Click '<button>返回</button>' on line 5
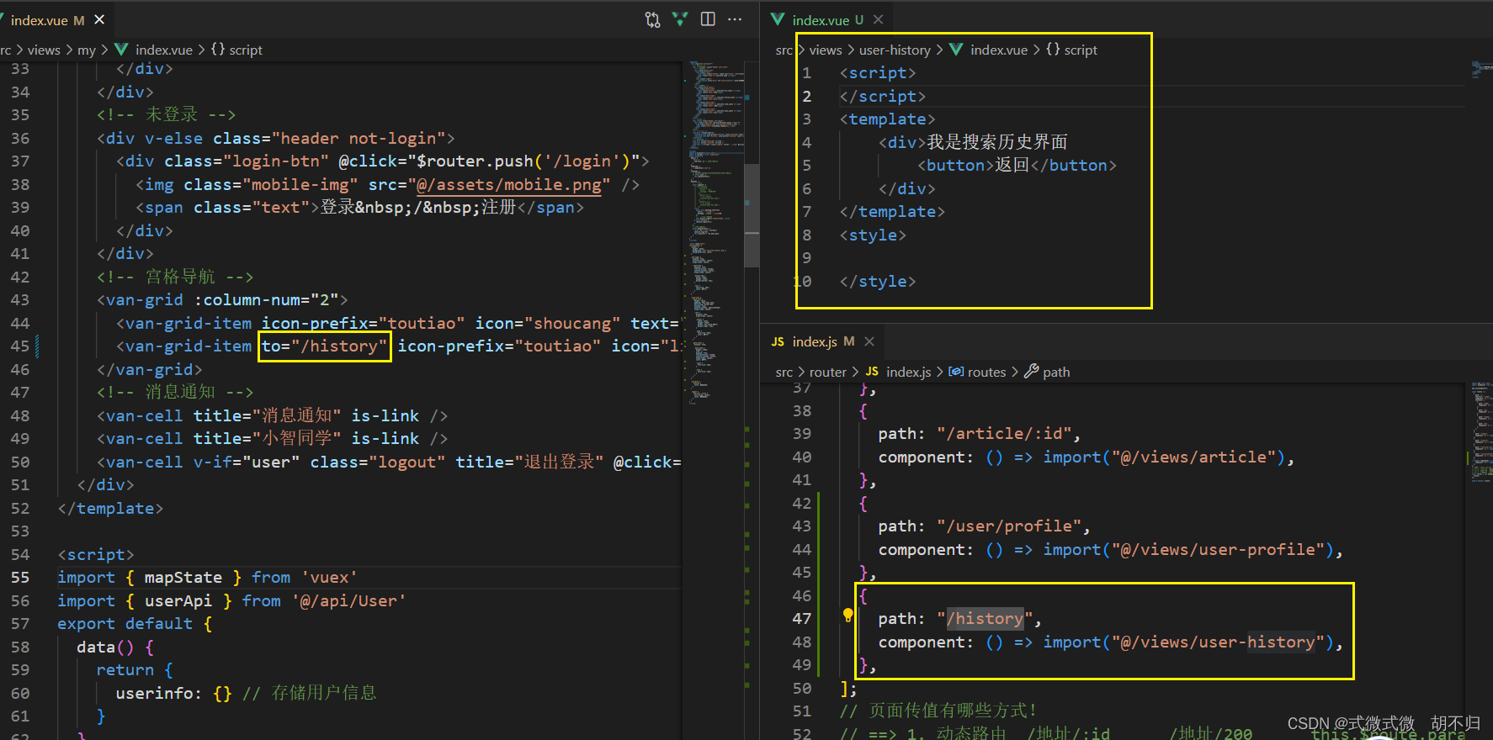Screen dimensions: 1493x740 click(1017, 165)
